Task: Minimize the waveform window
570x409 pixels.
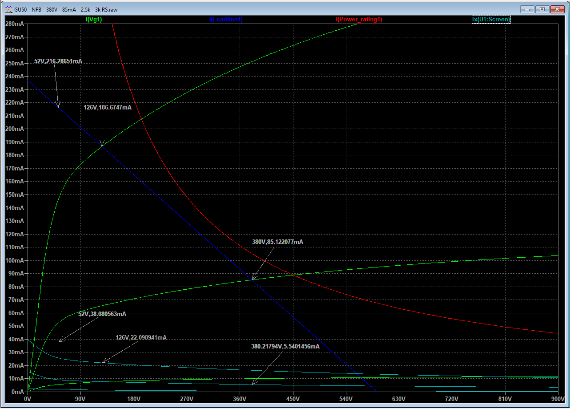Action: [x=527, y=9]
